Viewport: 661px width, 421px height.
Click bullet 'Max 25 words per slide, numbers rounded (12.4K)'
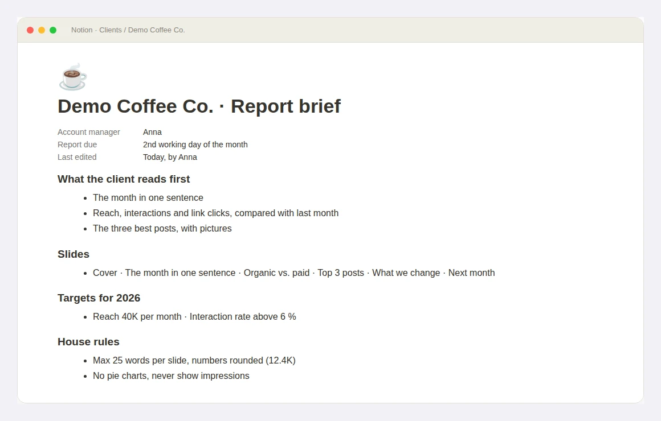point(194,360)
